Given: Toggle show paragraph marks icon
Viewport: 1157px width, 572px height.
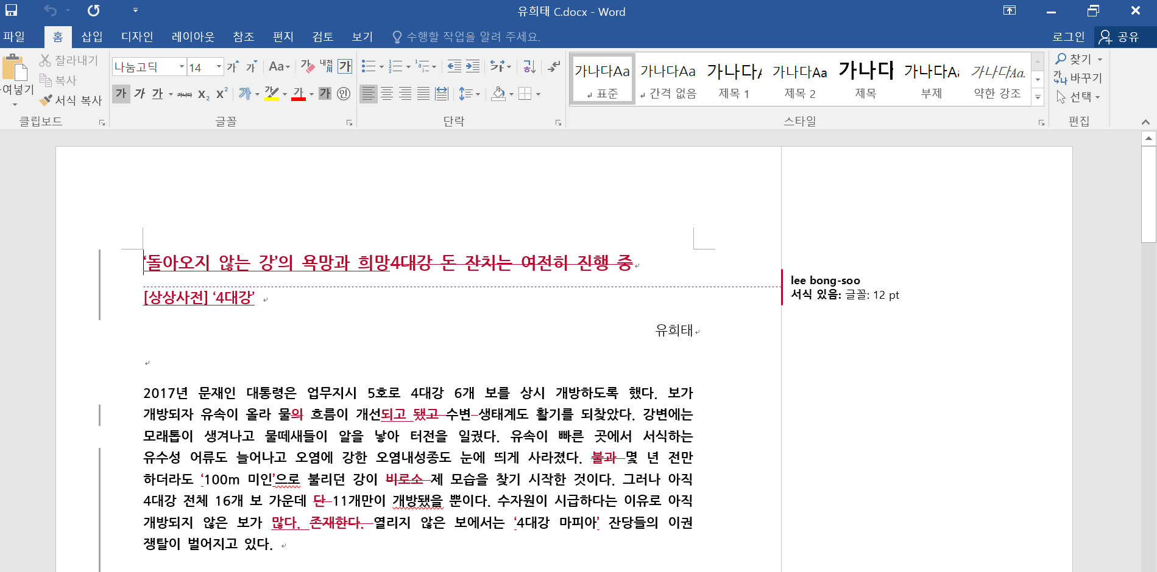Looking at the screenshot, I should 554,66.
